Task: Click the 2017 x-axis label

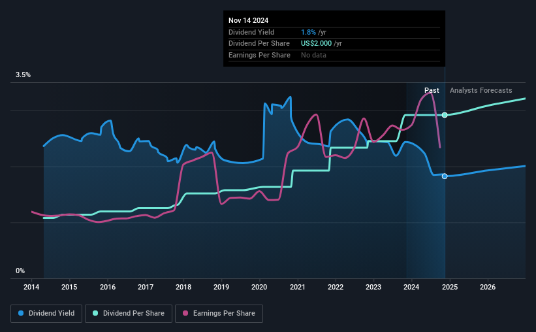Action: (x=146, y=287)
